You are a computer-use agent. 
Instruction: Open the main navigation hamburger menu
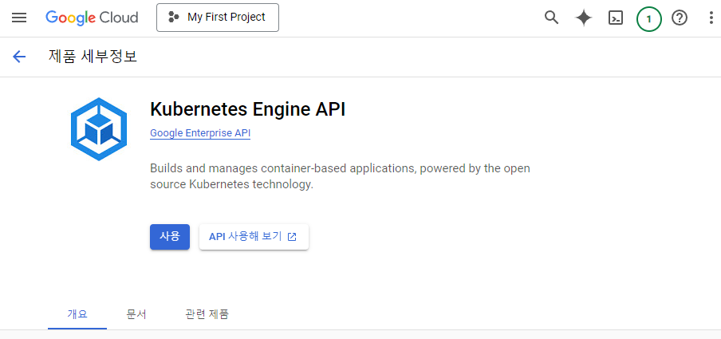[19, 18]
